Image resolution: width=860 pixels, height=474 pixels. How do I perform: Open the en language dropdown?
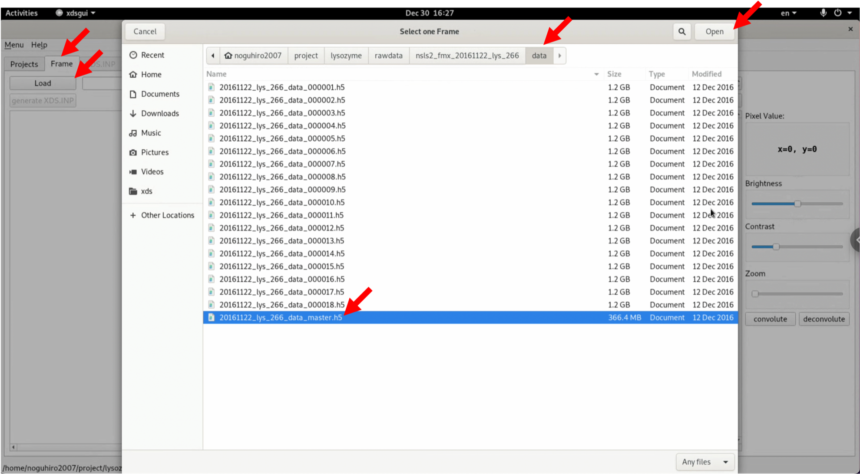[788, 13]
